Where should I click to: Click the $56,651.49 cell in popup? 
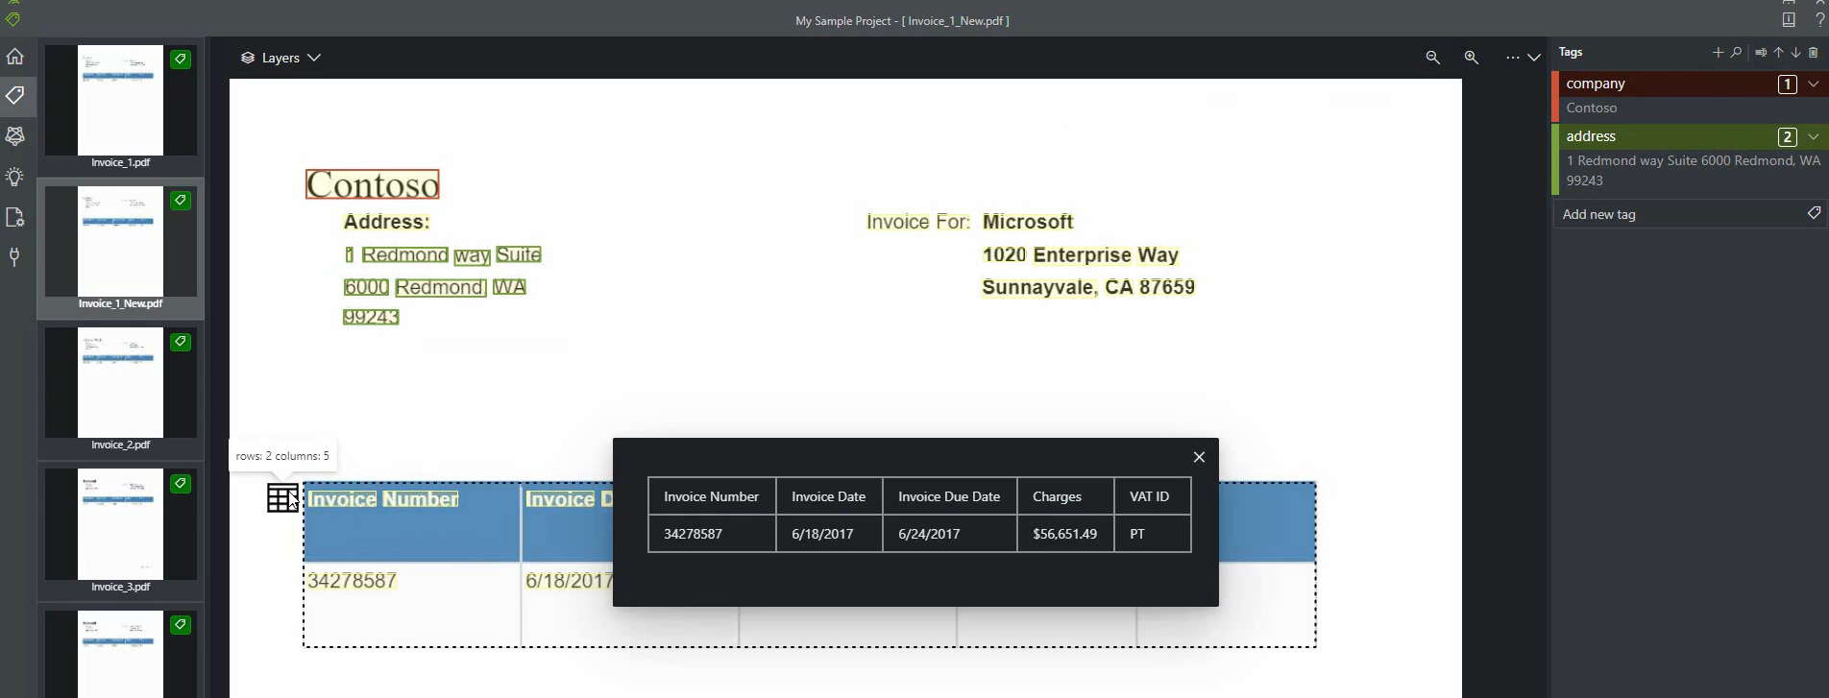coord(1065,534)
